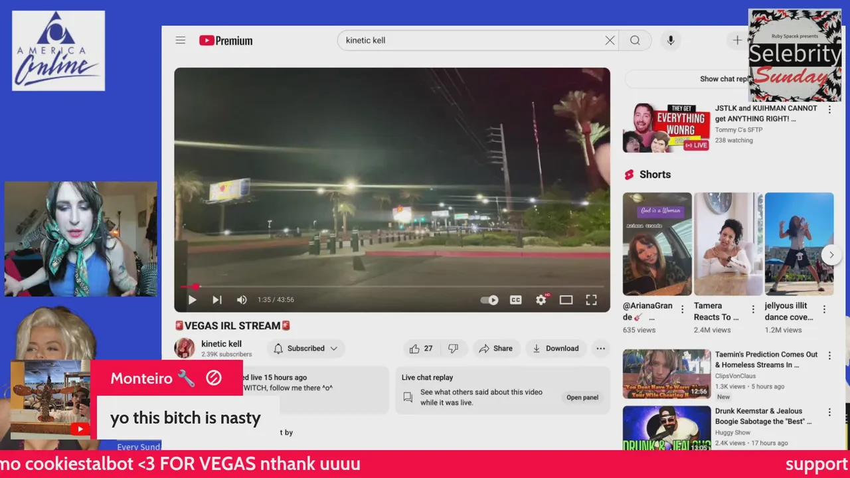Screen dimensions: 850x478
Task: Open the EVERYTHING WONRG live thumbnail
Action: pyautogui.click(x=665, y=127)
